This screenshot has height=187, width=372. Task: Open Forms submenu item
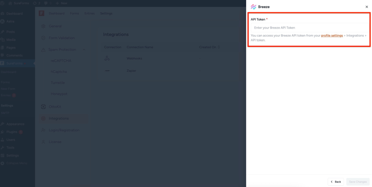tap(5, 82)
